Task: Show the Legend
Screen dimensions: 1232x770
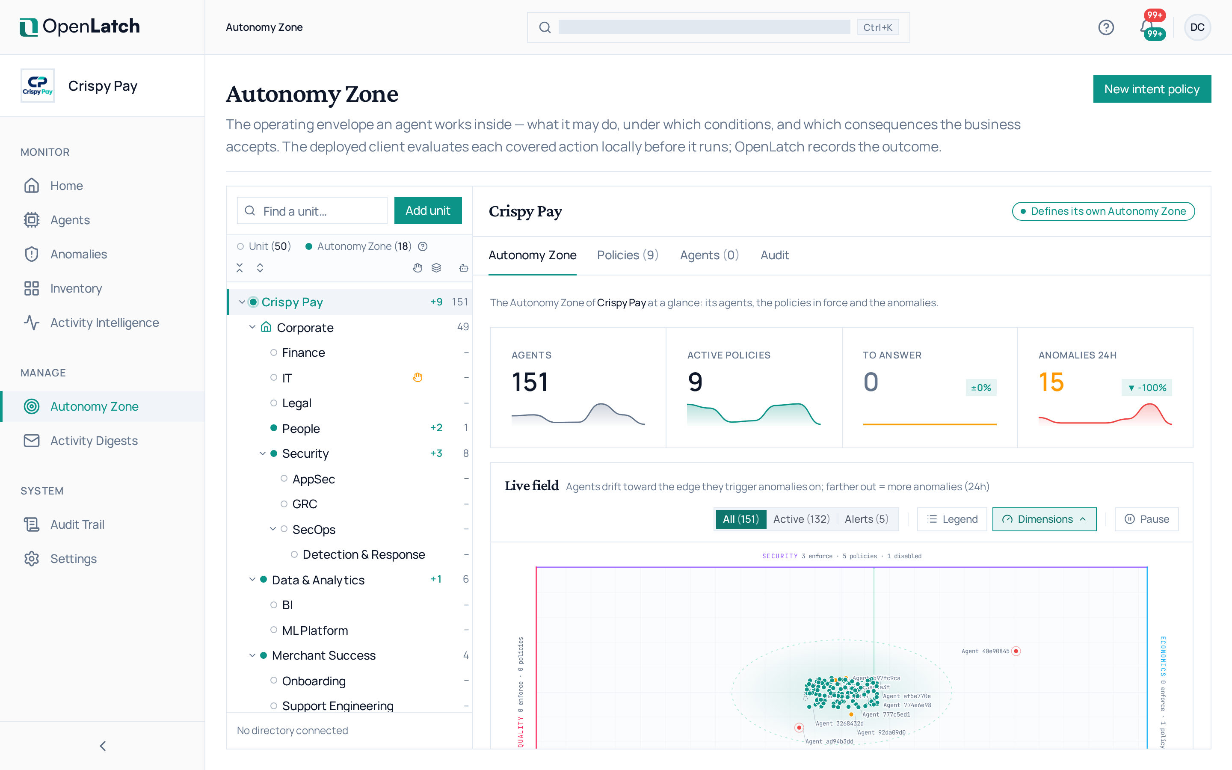Action: [x=952, y=519]
